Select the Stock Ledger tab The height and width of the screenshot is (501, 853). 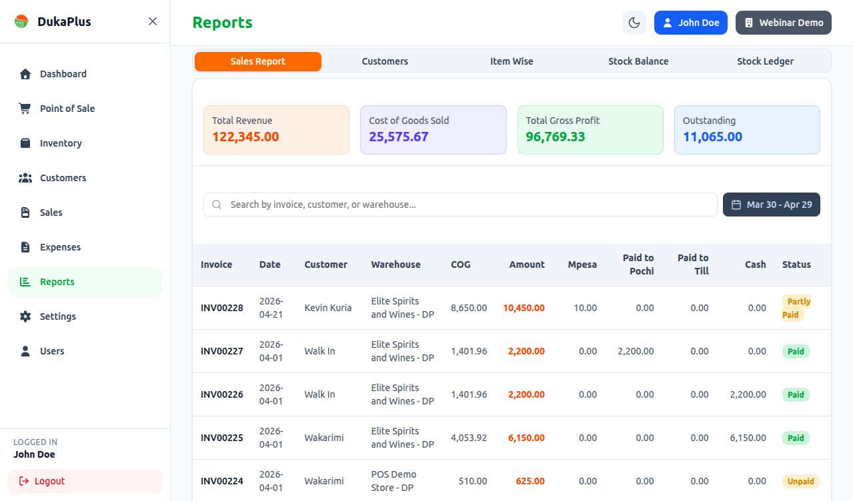(765, 61)
